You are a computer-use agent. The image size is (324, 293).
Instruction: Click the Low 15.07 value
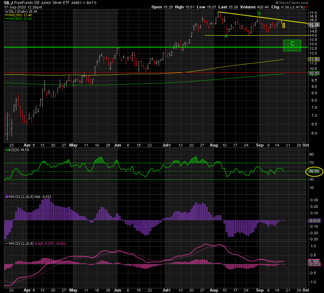pyautogui.click(x=206, y=7)
